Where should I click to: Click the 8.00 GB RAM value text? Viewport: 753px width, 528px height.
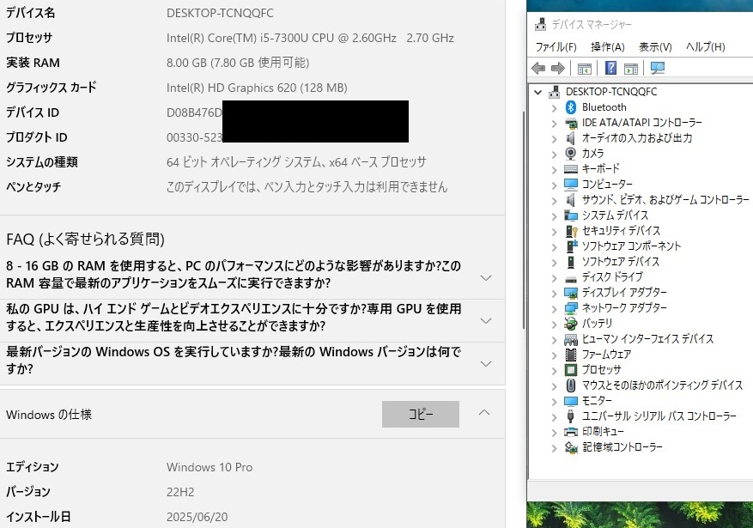238,63
